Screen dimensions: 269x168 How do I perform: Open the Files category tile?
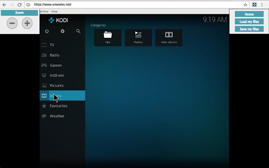click(108, 37)
